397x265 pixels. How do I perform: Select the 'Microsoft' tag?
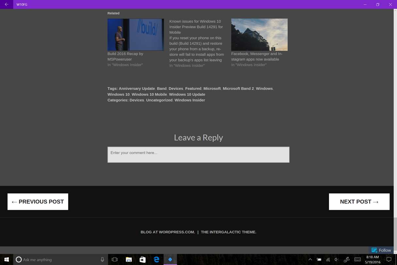point(212,89)
